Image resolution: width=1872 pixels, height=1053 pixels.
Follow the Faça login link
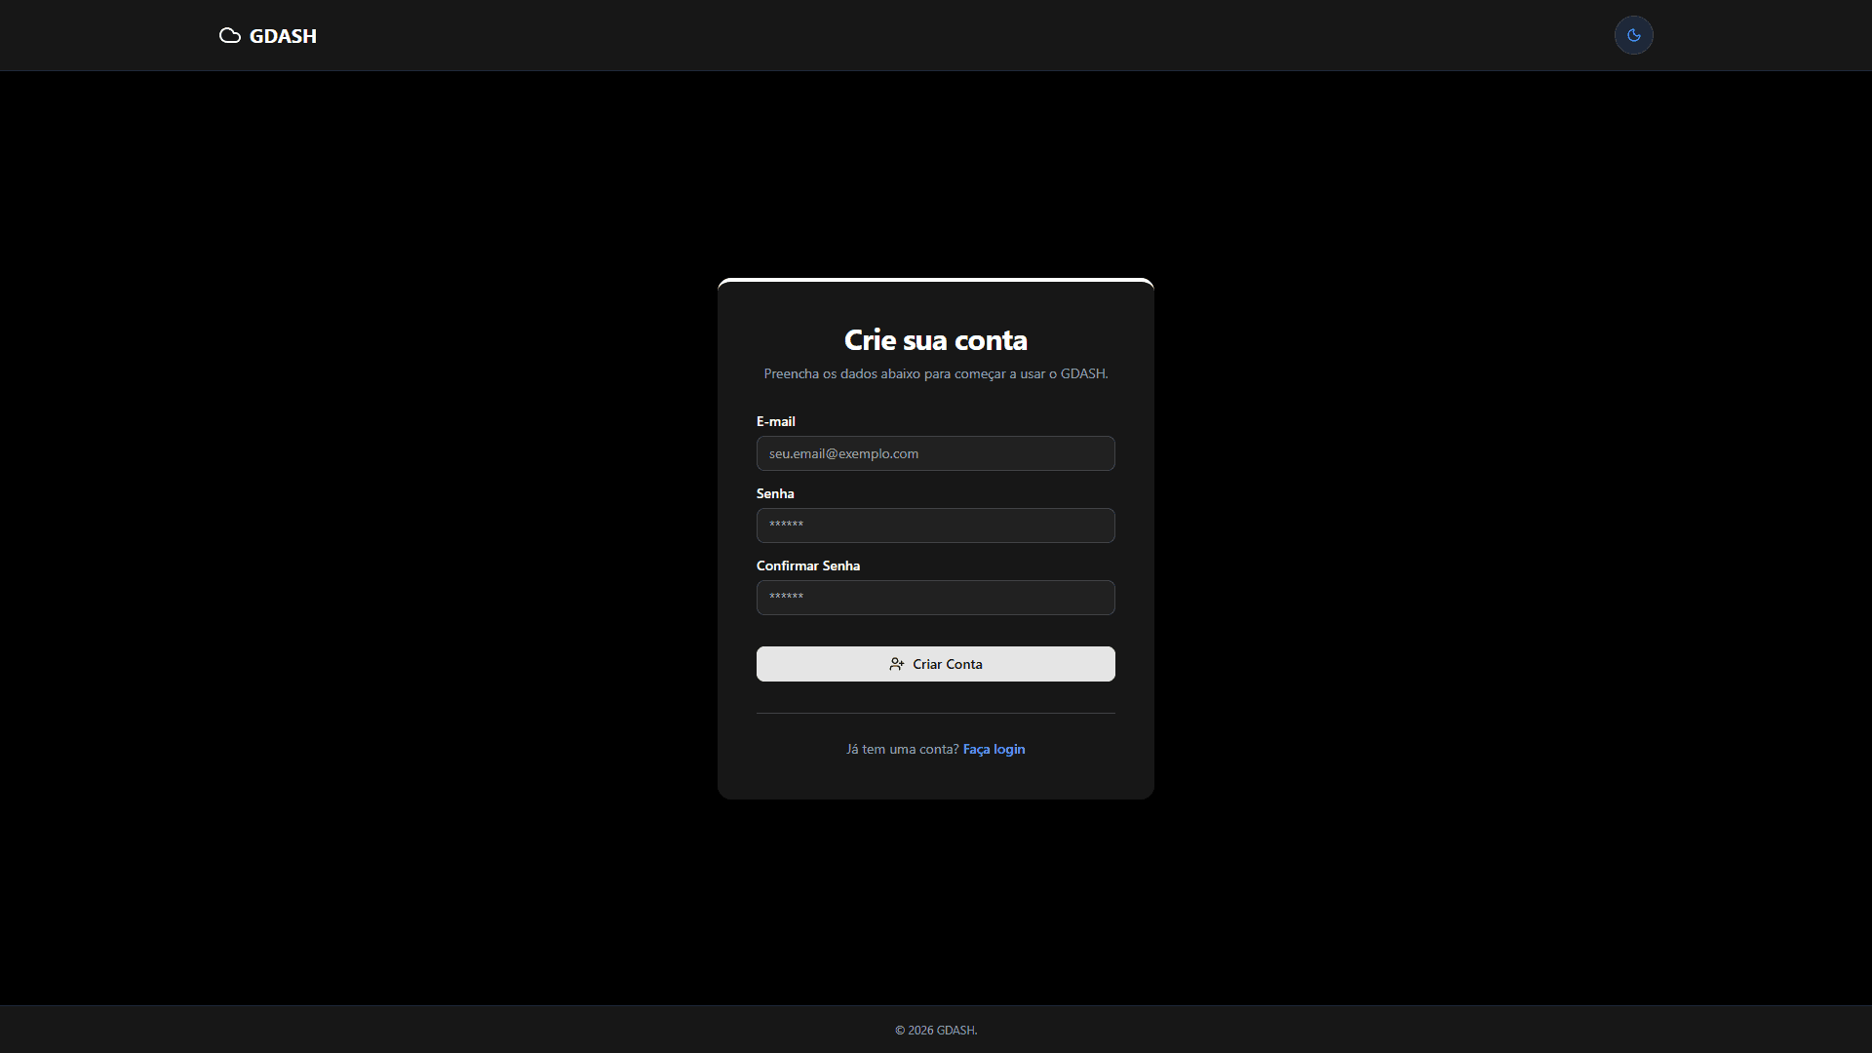point(994,749)
